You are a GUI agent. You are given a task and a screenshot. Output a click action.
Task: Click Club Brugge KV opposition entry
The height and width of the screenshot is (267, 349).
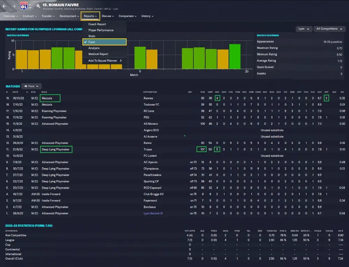tap(154, 194)
